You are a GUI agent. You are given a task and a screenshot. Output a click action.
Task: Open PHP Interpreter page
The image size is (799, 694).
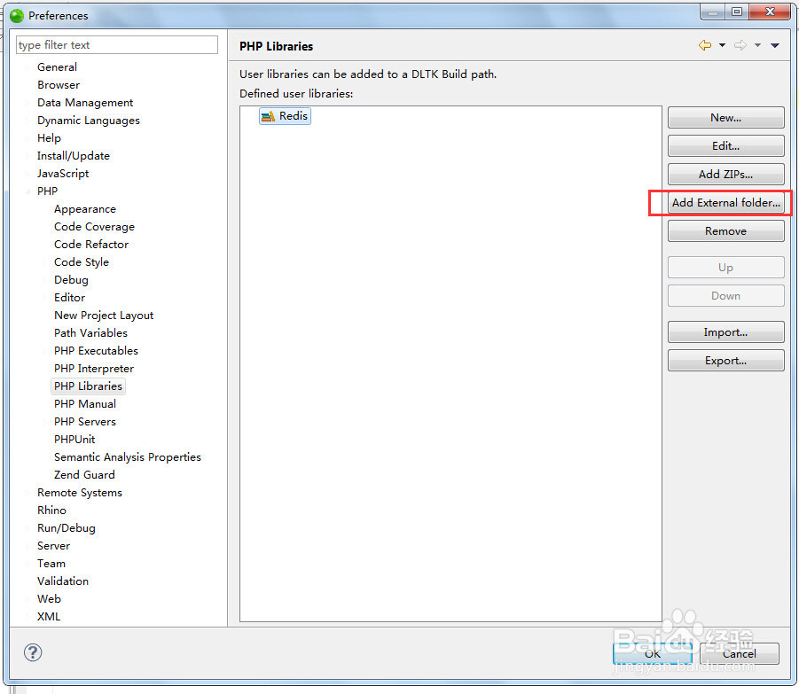click(94, 369)
